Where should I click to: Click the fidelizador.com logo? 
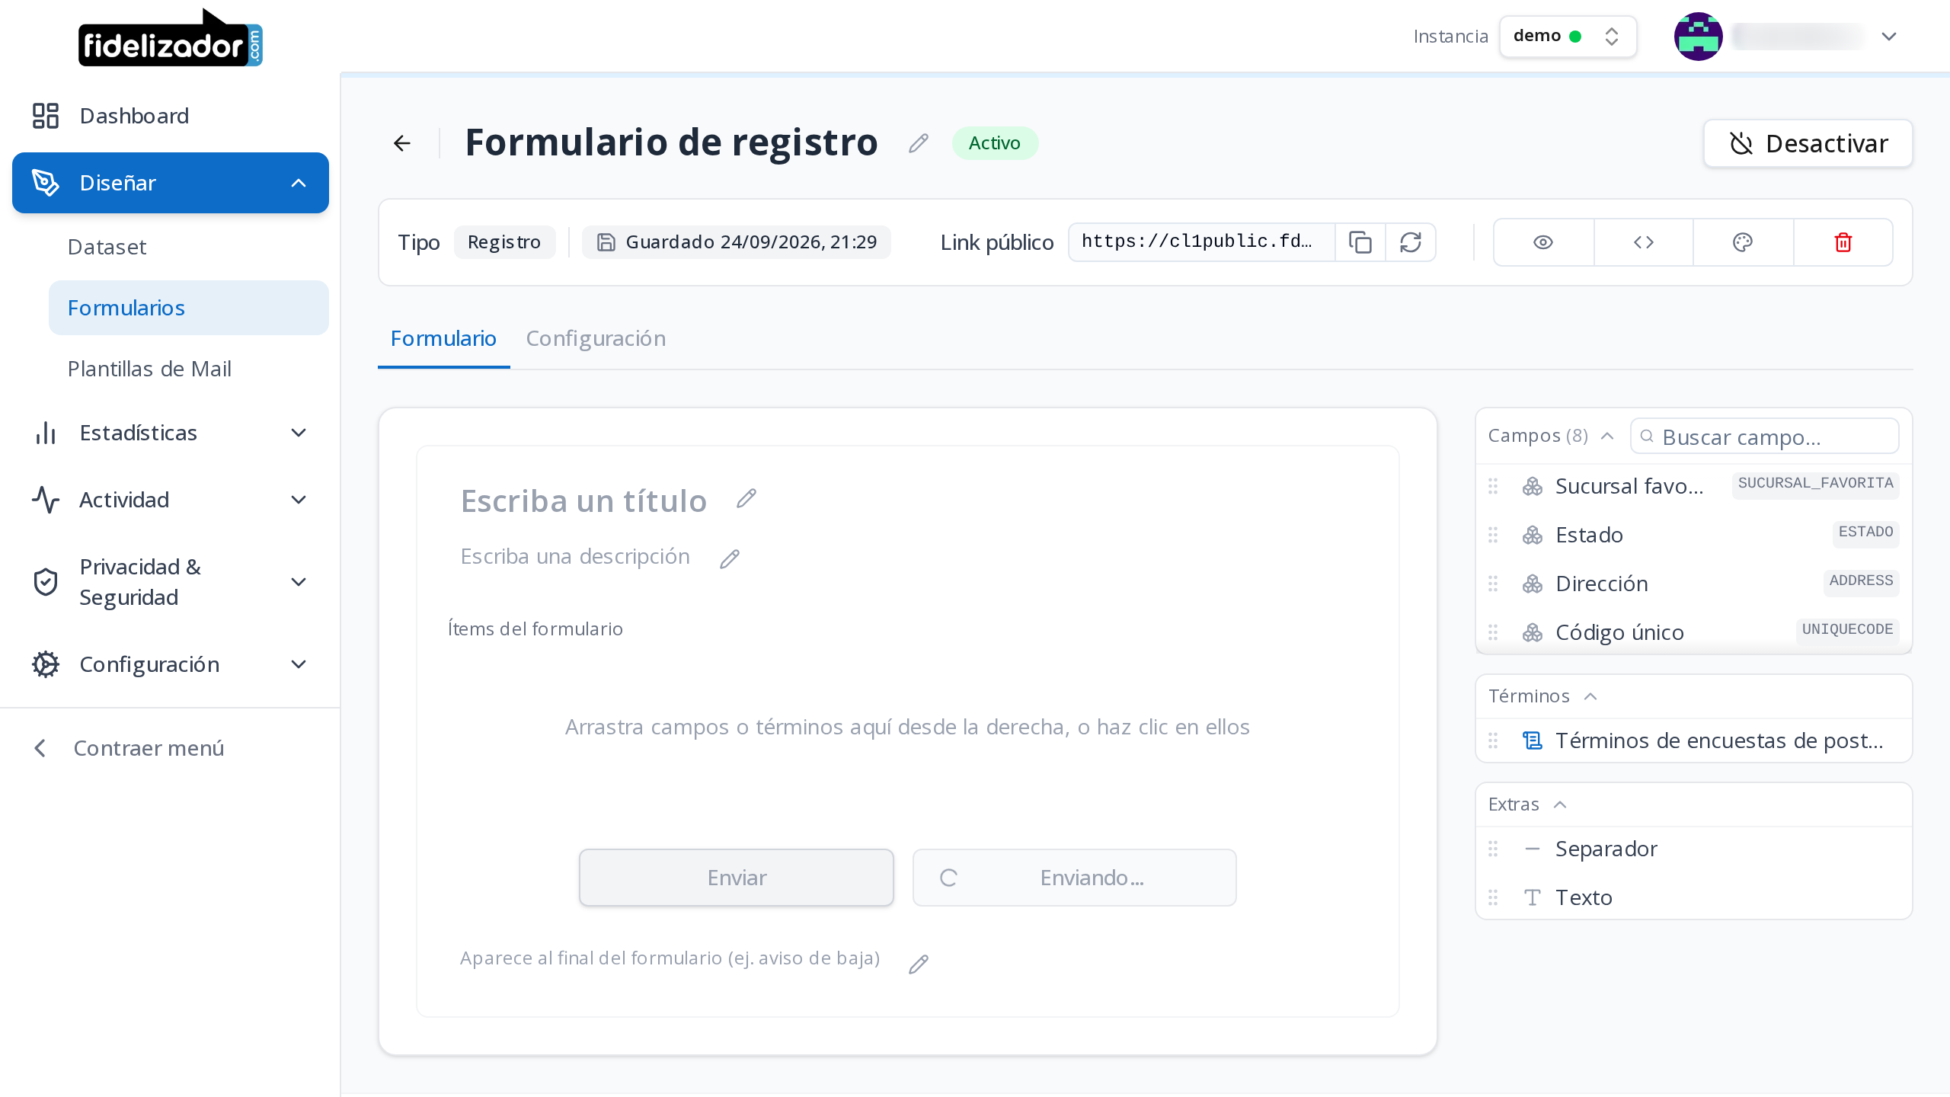(171, 38)
